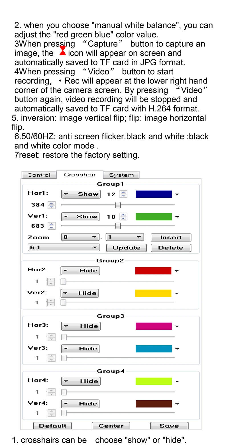Open color arrow next to red Hor2 swatch

pyautogui.click(x=177, y=271)
